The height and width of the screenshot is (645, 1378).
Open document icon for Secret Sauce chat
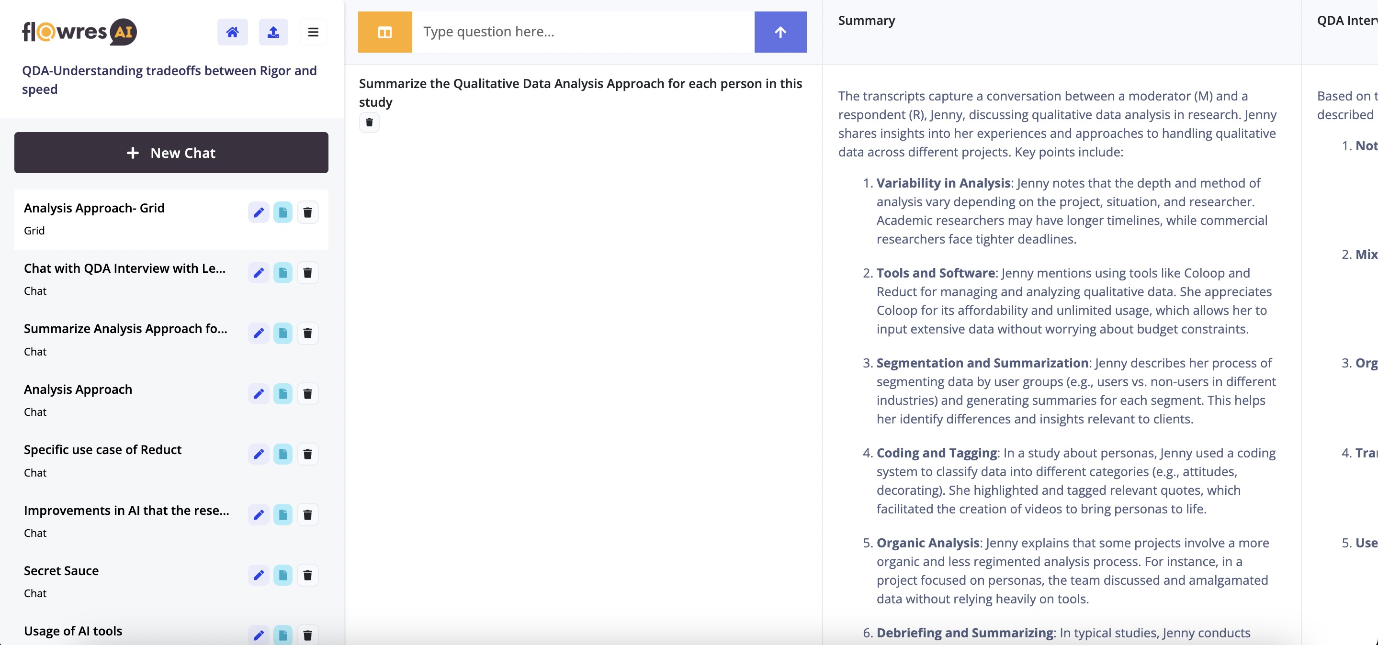tap(283, 575)
